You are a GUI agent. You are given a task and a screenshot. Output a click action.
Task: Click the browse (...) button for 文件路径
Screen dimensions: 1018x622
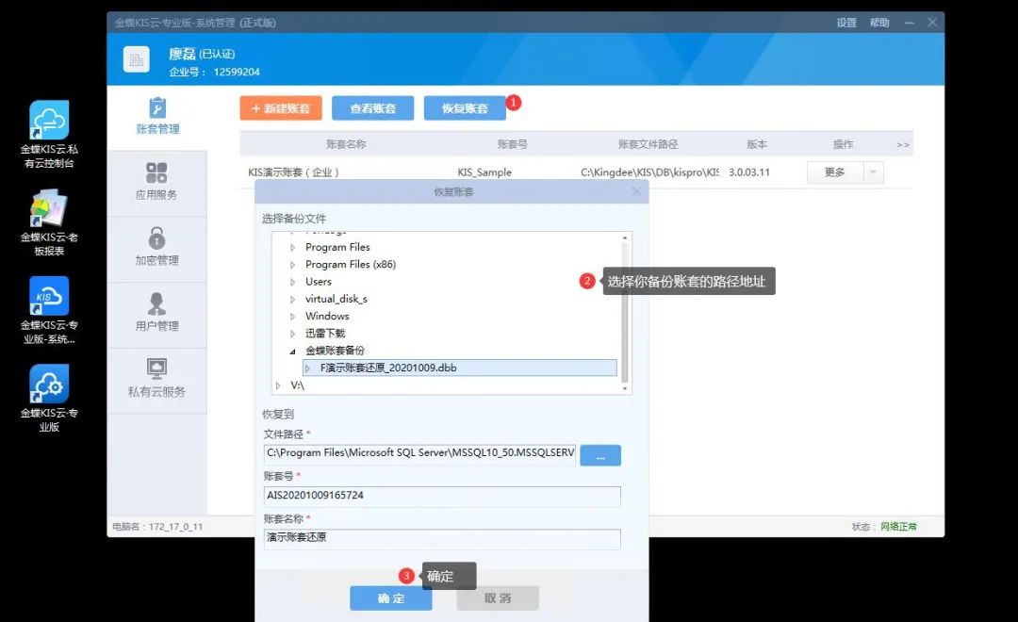pos(600,456)
